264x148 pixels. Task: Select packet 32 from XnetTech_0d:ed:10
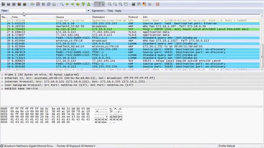tap(130, 46)
